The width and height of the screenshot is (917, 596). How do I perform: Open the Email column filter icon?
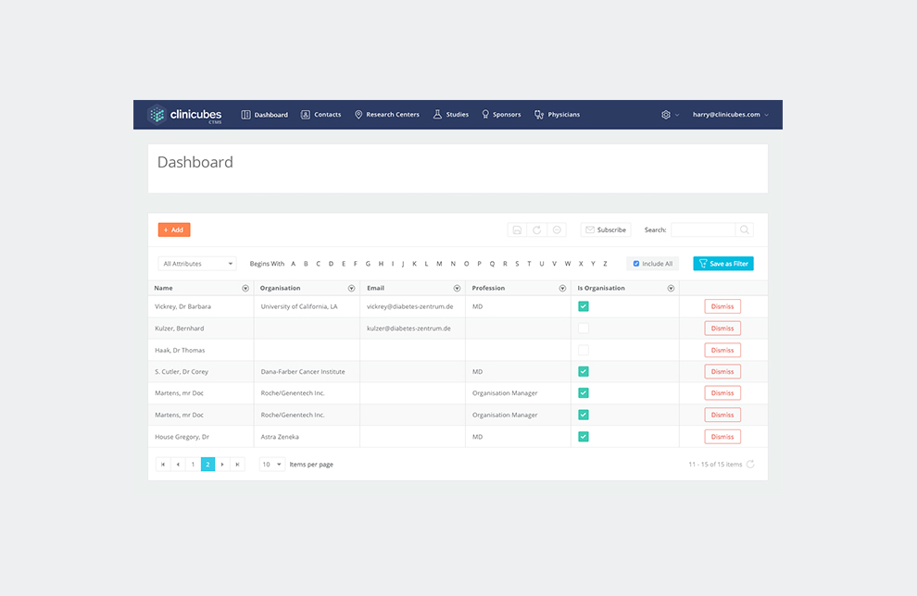coord(457,288)
